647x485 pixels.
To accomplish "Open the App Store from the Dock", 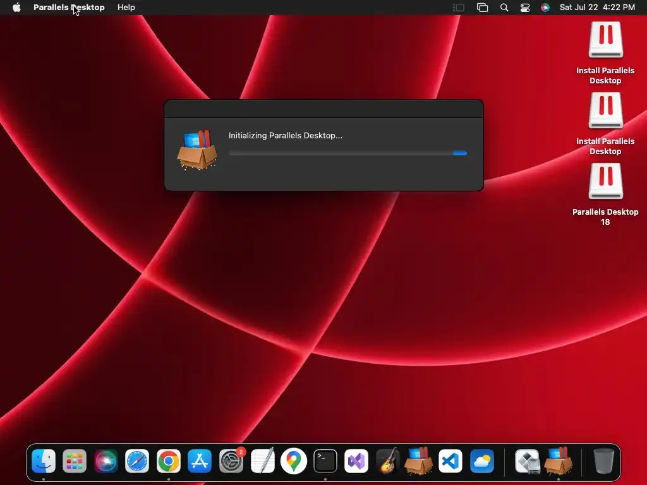I will [x=200, y=460].
